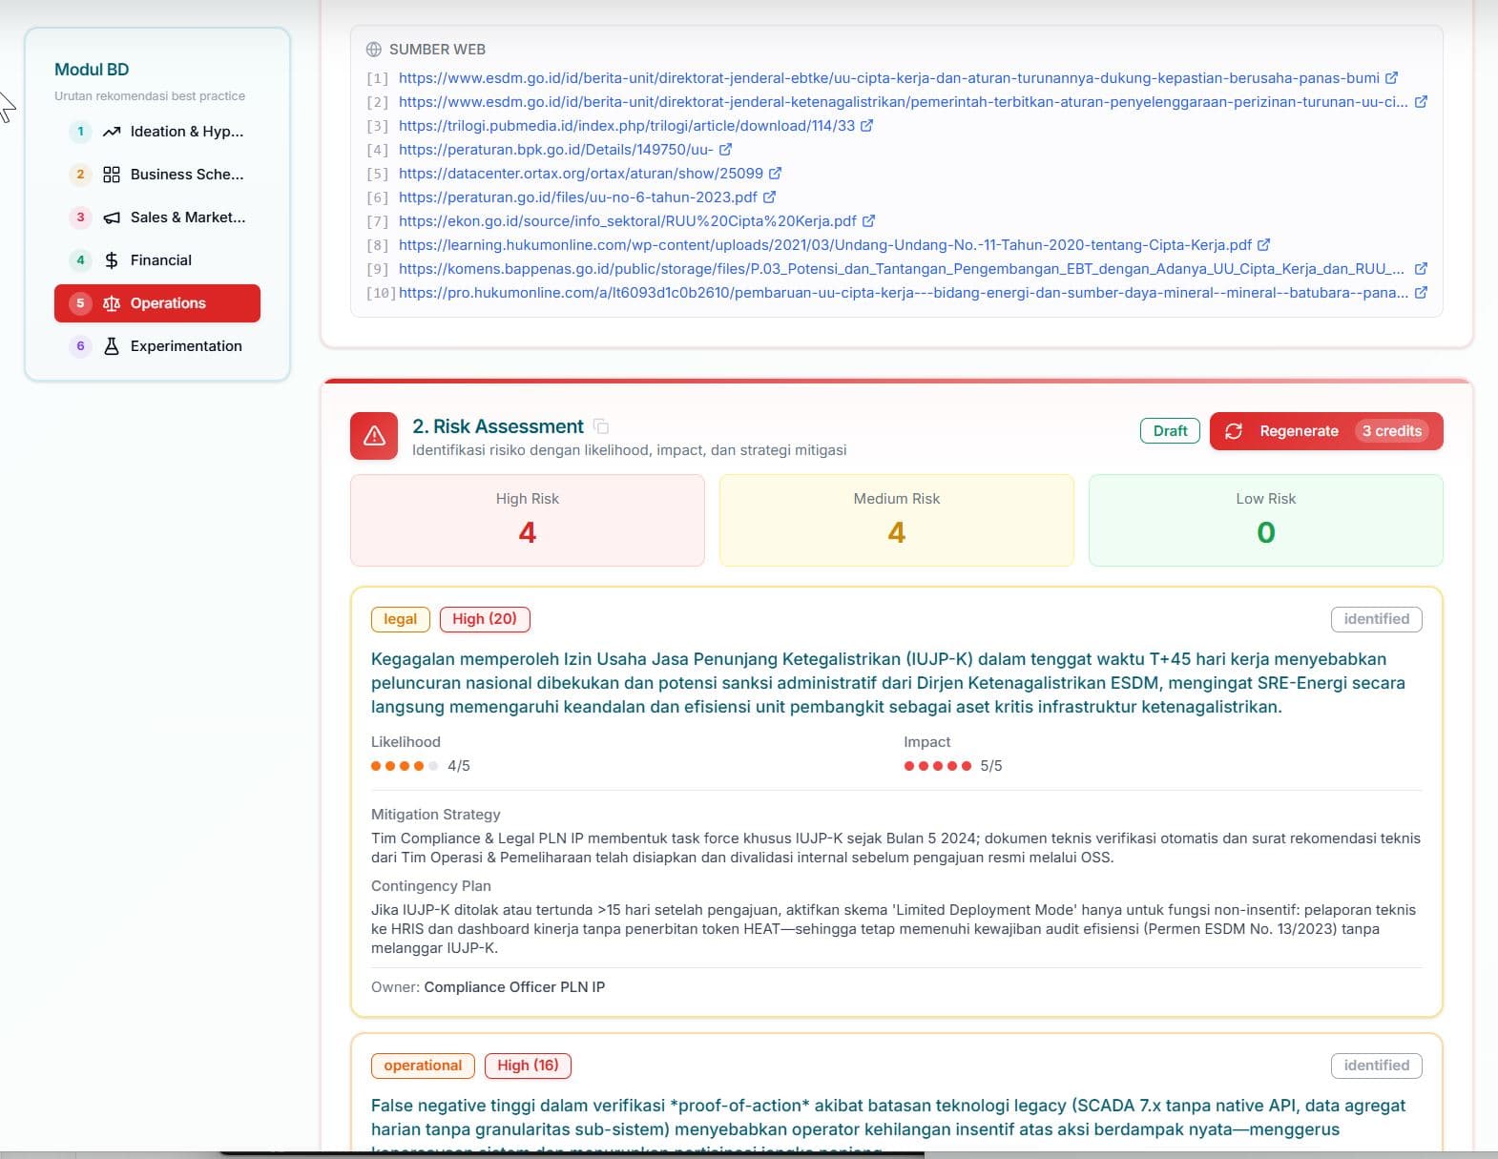Open the Ideation & Hyp... module
This screenshot has width=1498, height=1159.
pos(157,132)
